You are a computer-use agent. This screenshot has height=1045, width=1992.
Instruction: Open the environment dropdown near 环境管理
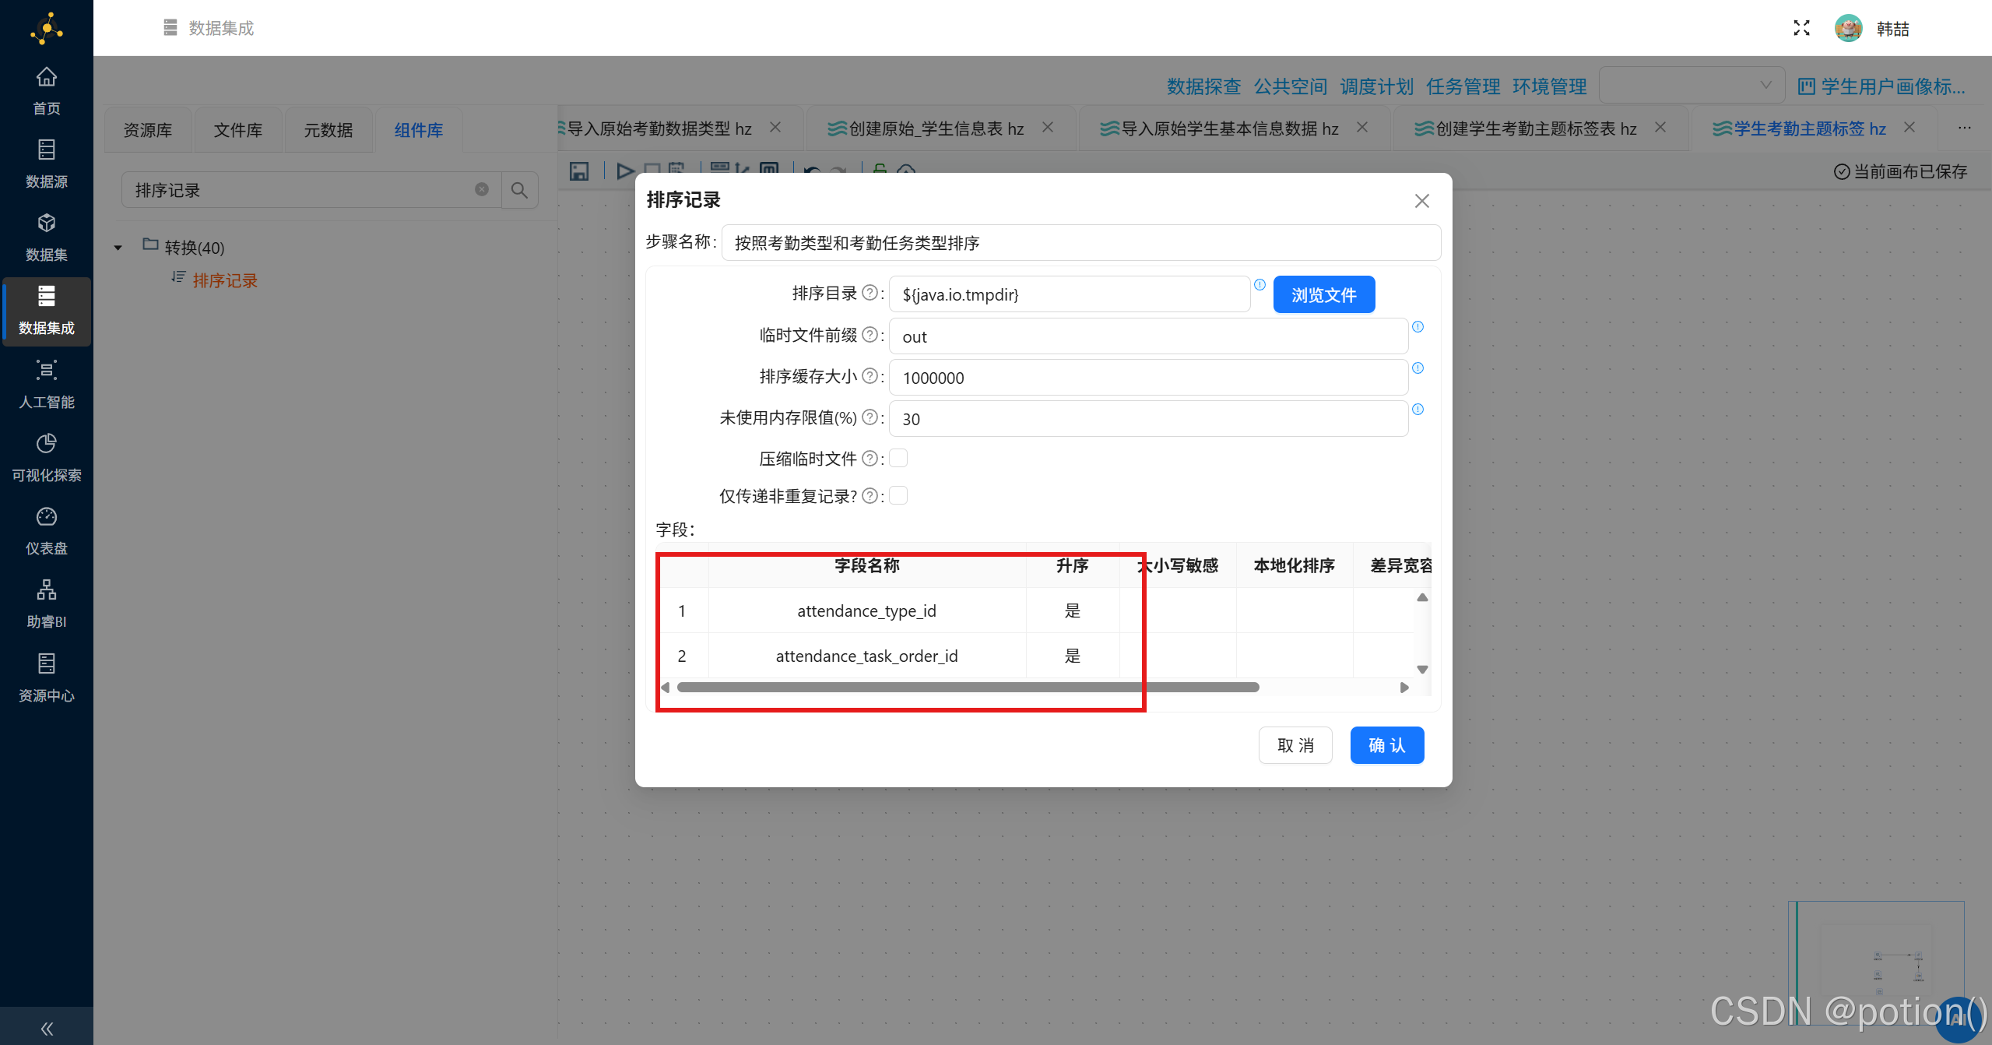1691,85
